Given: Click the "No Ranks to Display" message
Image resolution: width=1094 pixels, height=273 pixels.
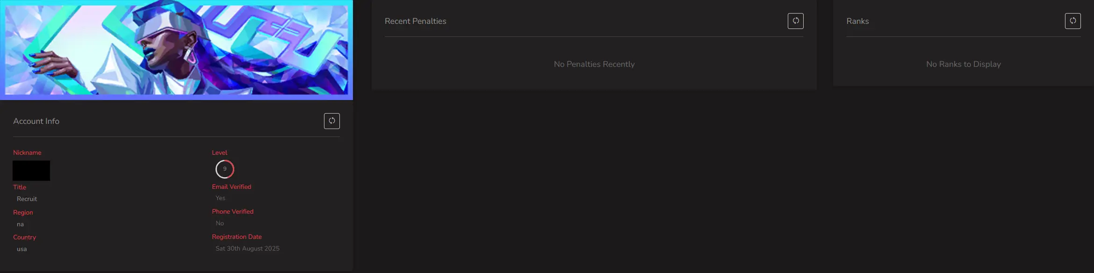Looking at the screenshot, I should coord(963,64).
